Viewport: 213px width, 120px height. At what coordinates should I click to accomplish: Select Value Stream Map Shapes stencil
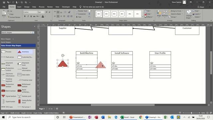(18, 46)
